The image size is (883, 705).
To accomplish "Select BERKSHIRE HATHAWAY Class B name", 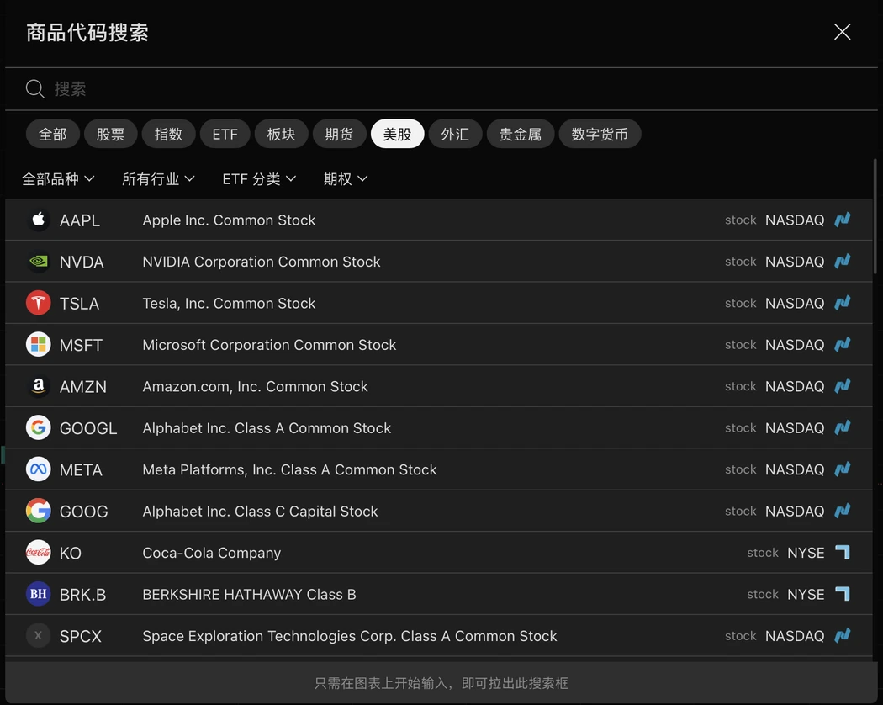I will pos(250,594).
